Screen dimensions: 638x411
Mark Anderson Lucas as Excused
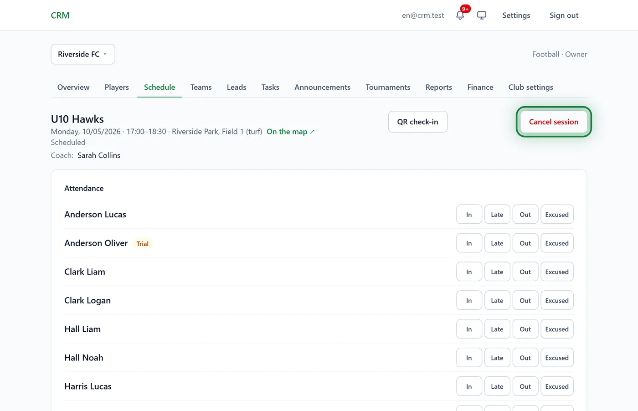557,215
